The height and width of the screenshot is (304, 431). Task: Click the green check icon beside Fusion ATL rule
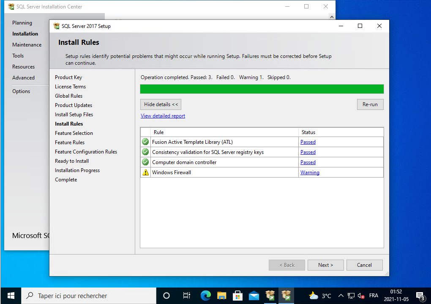coord(145,142)
